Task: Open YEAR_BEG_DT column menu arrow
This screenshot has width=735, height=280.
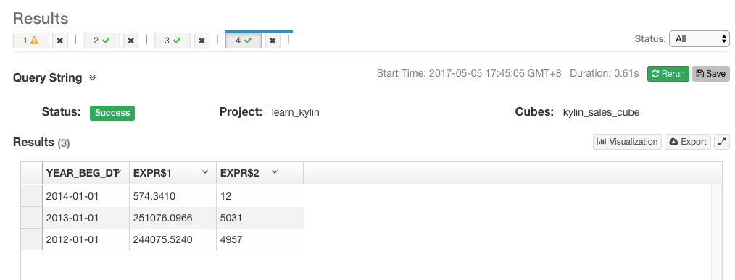Action: pyautogui.click(x=119, y=172)
